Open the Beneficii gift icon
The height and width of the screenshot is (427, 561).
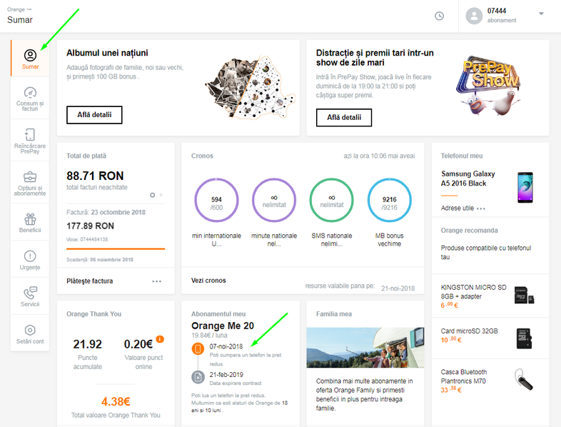coord(30,219)
